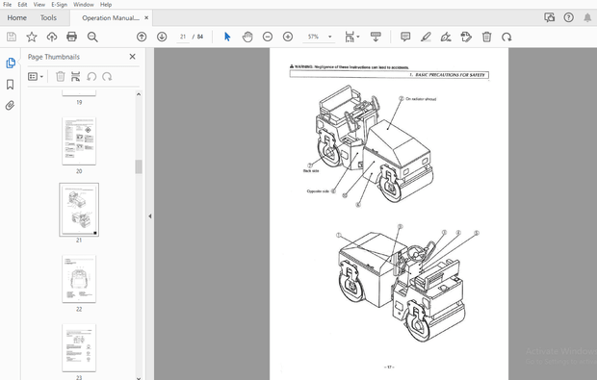Click the stamp tool icon
597x380 pixels.
tap(466, 37)
